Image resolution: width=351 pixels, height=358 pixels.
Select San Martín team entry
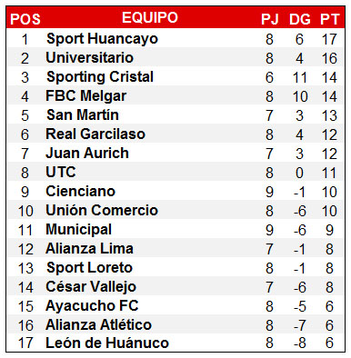83,114
